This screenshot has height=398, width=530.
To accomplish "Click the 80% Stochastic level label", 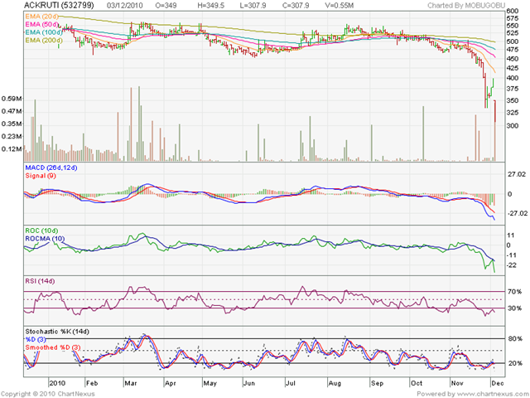I will click(x=514, y=339).
